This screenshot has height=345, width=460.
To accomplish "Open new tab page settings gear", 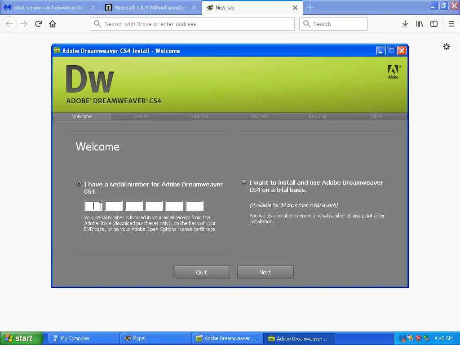I will click(x=447, y=47).
